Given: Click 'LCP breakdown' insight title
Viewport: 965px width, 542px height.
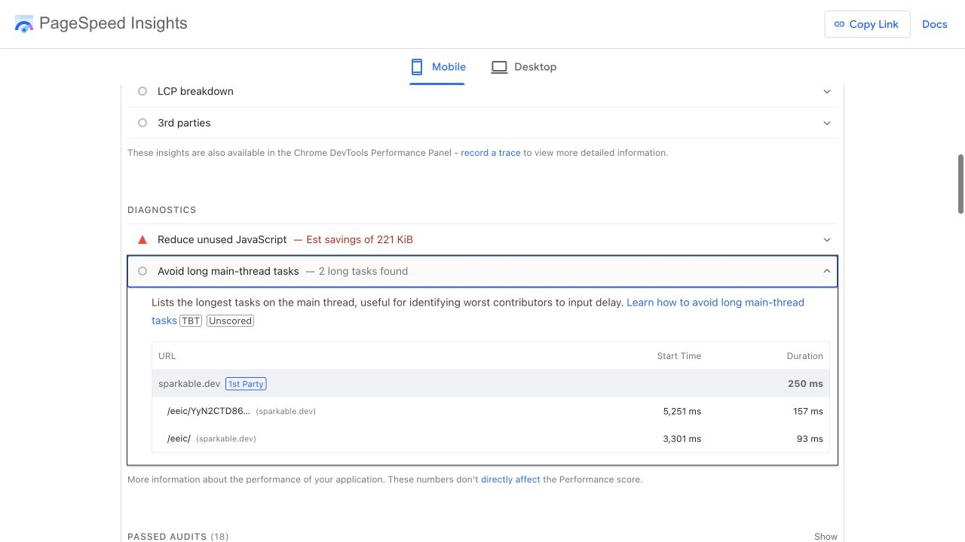Looking at the screenshot, I should pos(195,91).
